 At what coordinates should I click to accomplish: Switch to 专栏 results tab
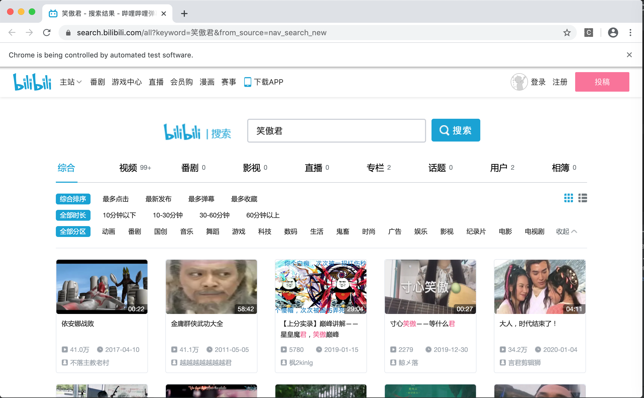click(x=379, y=168)
